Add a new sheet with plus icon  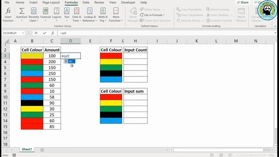42,150
